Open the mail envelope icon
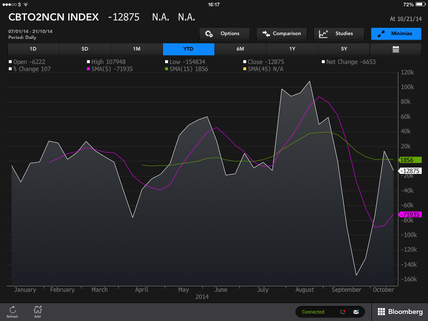The image size is (428, 321). click(x=356, y=312)
